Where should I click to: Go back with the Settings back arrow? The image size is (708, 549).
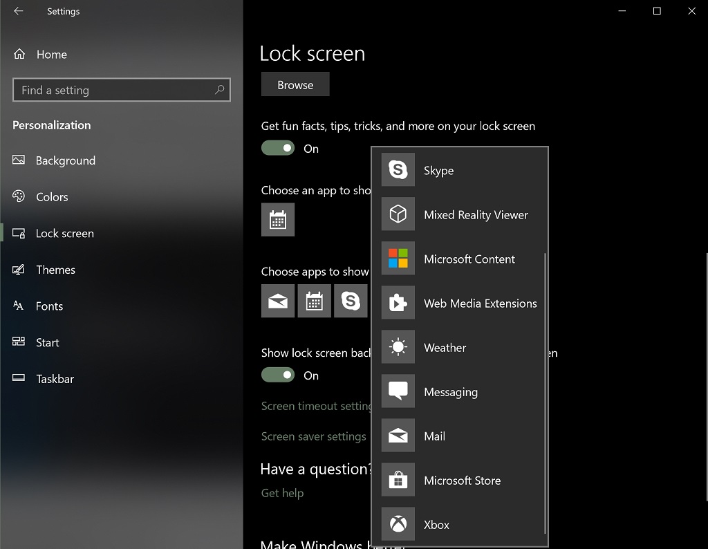point(19,11)
